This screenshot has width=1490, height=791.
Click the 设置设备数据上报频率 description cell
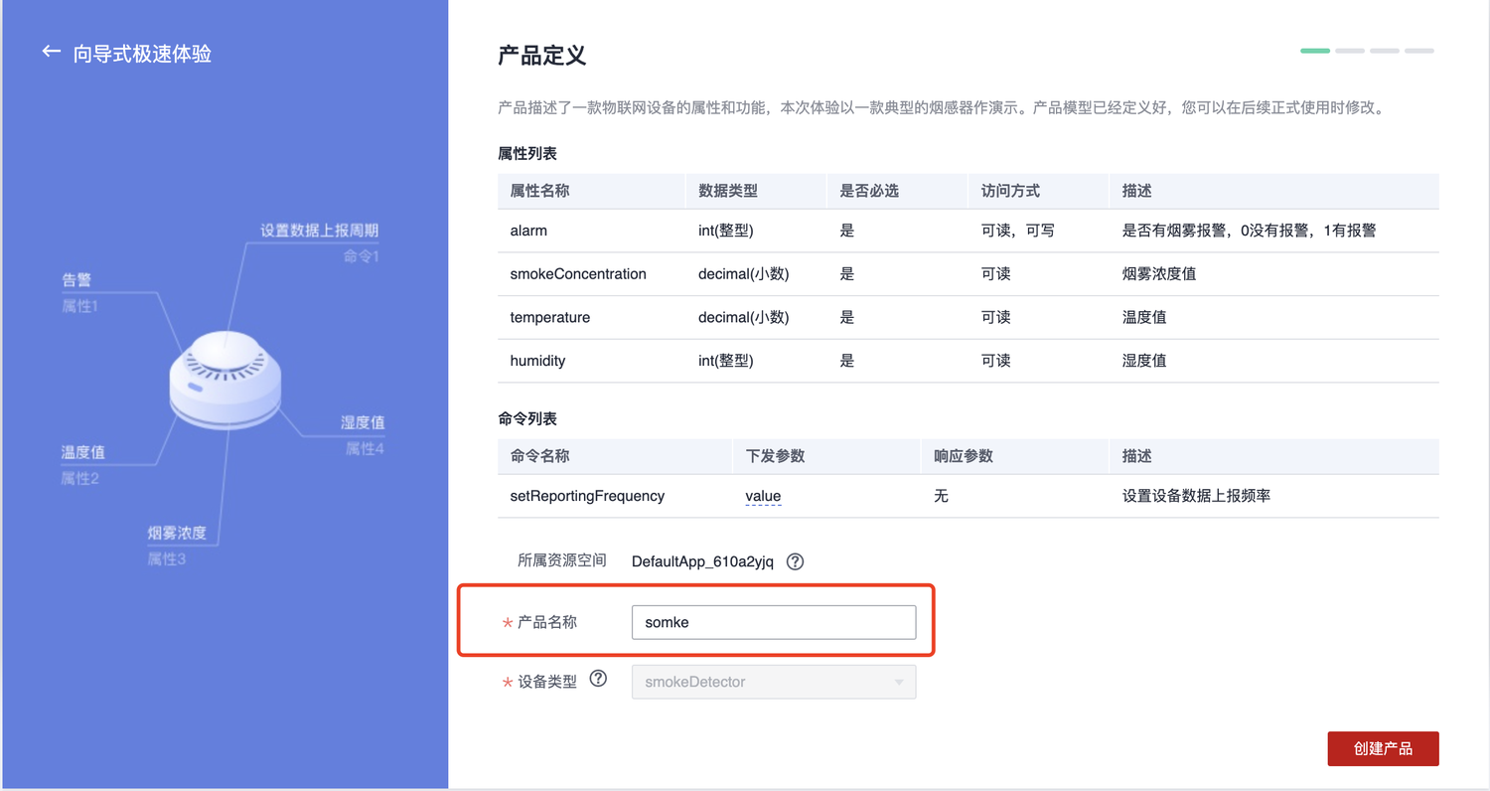1196,496
